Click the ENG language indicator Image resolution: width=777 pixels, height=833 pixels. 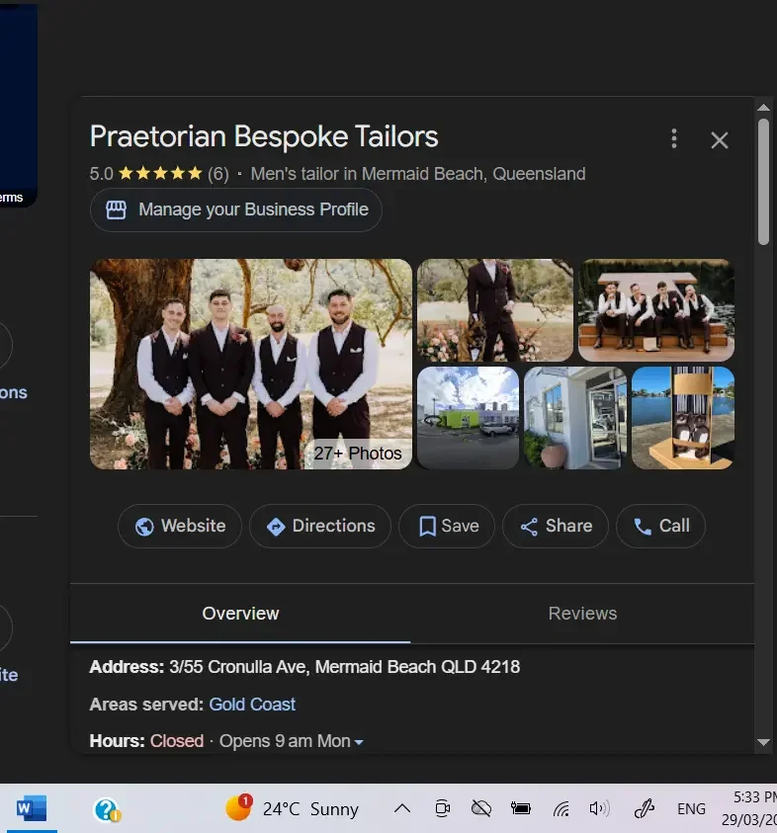pos(691,808)
